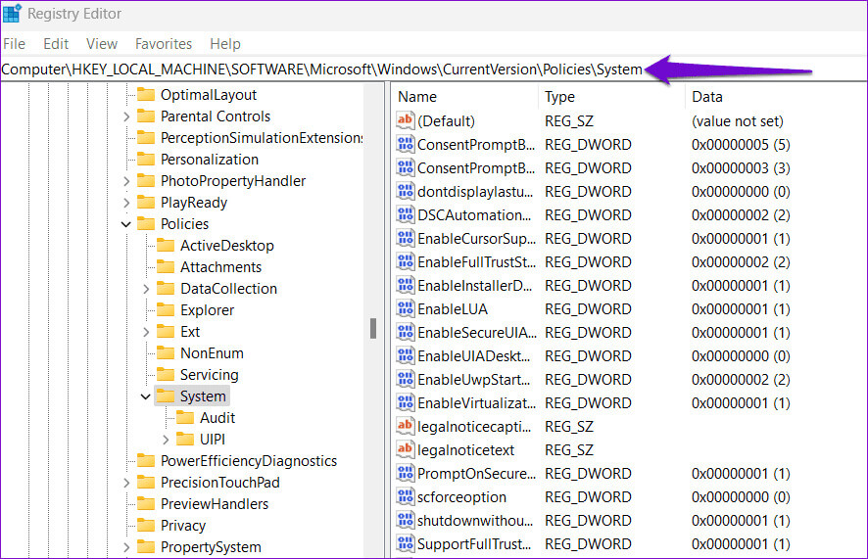Image resolution: width=868 pixels, height=559 pixels.
Task: Expand the PrecisionTouchPad key
Action: coord(126,483)
